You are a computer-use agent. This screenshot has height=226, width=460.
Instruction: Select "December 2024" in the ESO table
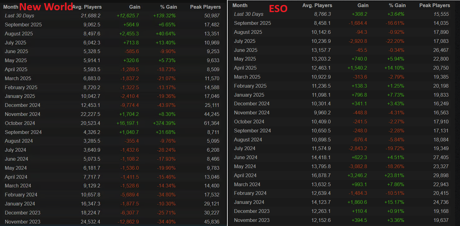click(252, 104)
